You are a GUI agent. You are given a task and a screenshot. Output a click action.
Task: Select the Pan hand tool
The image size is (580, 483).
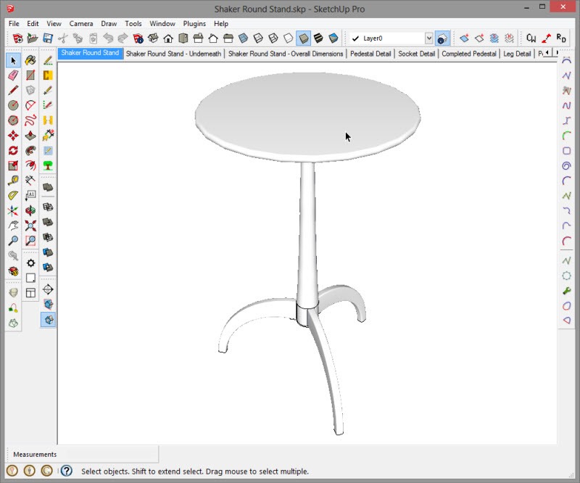tap(13, 226)
